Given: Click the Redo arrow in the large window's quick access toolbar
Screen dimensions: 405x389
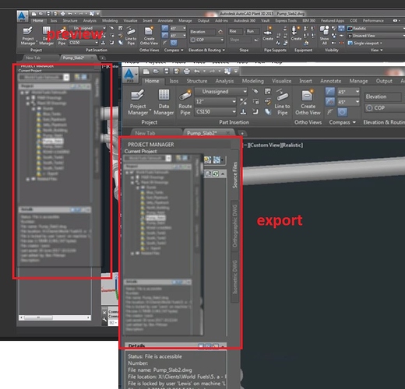Looking at the screenshot, I should point(213,71).
